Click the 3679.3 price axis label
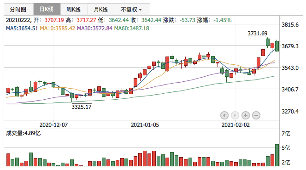The image size is (306, 170). pos(290,46)
